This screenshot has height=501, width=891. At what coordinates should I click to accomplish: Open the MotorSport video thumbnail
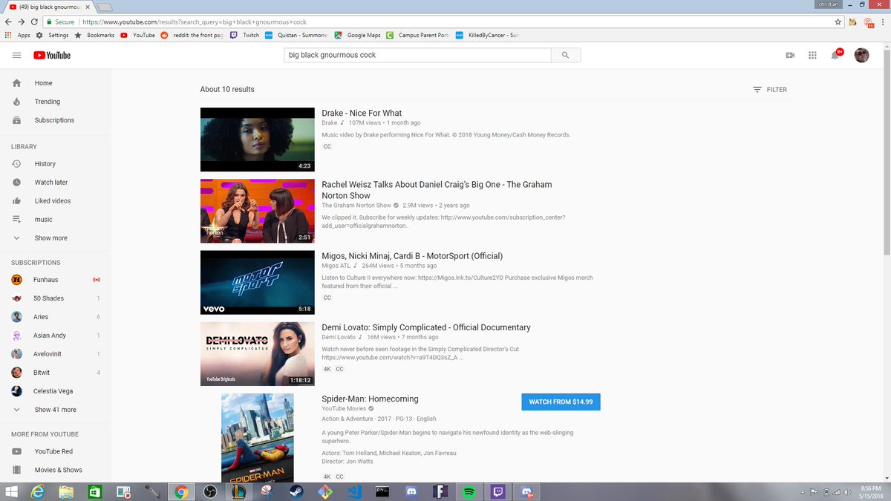coord(258,282)
